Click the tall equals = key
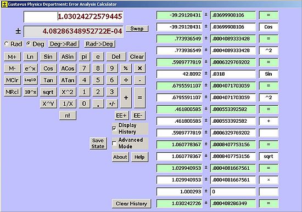 139,98
